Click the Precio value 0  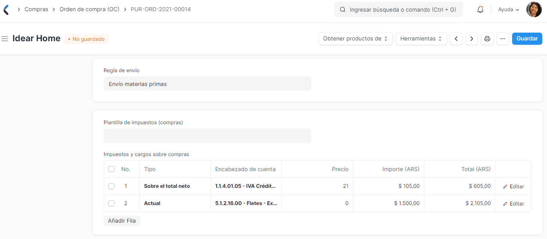coord(317,204)
